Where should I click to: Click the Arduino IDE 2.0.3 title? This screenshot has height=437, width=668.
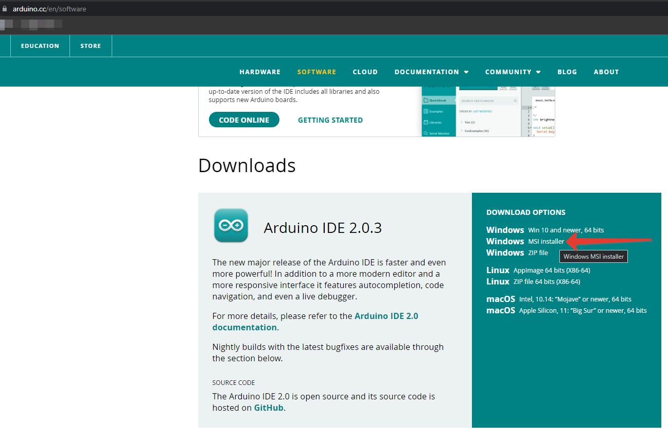(323, 228)
